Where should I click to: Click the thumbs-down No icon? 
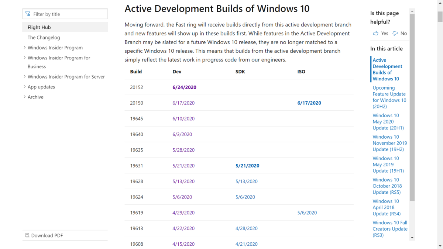click(x=395, y=33)
